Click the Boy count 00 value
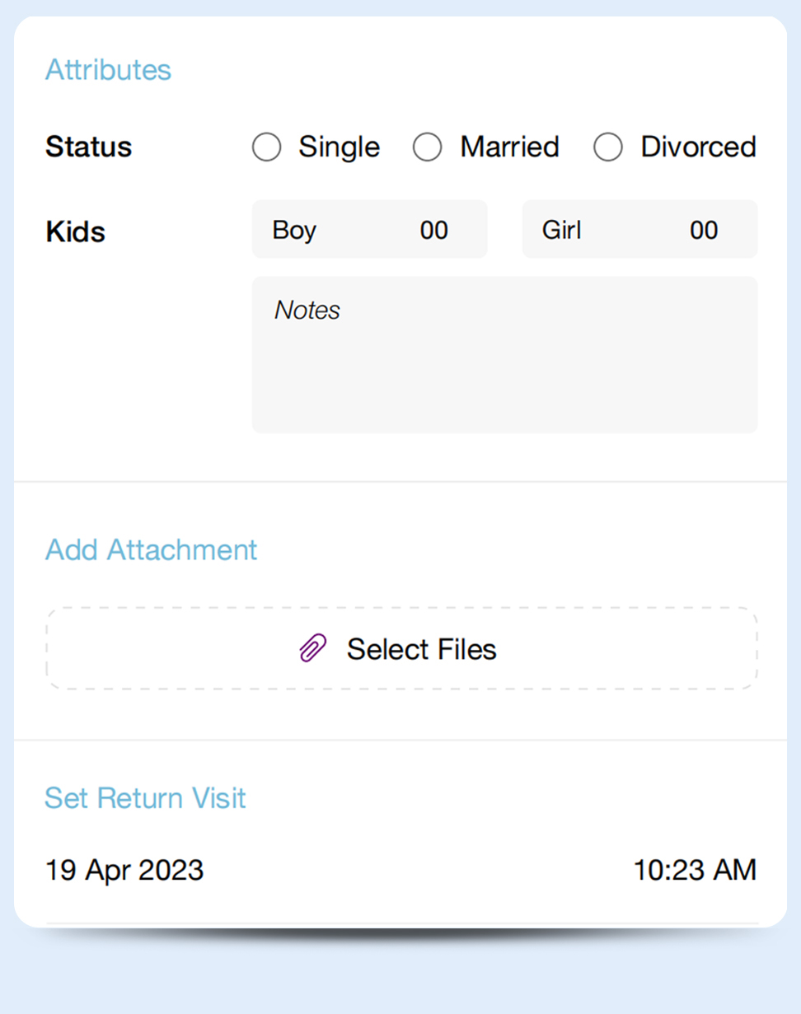This screenshot has width=801, height=1014. [434, 230]
